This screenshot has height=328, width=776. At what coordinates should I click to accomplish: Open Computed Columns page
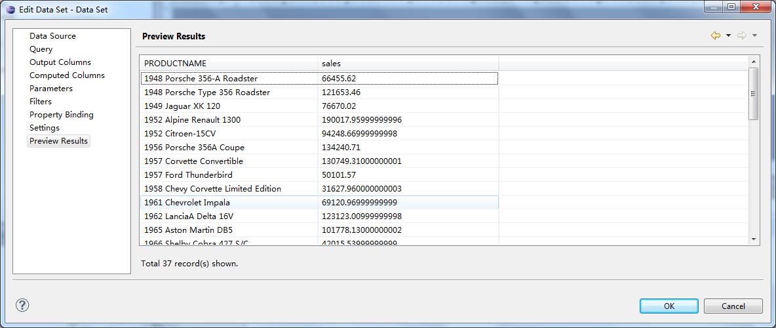67,75
